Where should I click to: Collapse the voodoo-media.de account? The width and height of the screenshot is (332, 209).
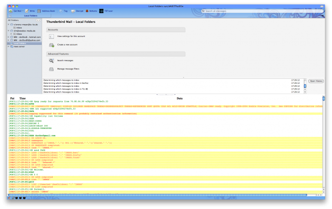tap(9, 31)
